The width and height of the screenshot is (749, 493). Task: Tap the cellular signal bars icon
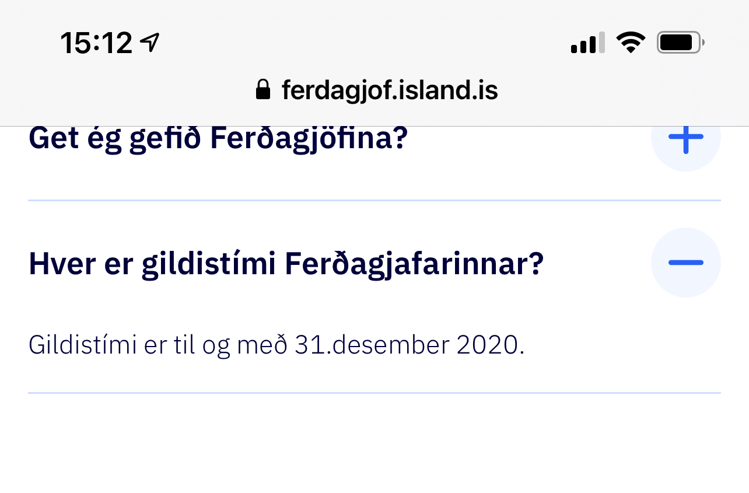pos(587,44)
